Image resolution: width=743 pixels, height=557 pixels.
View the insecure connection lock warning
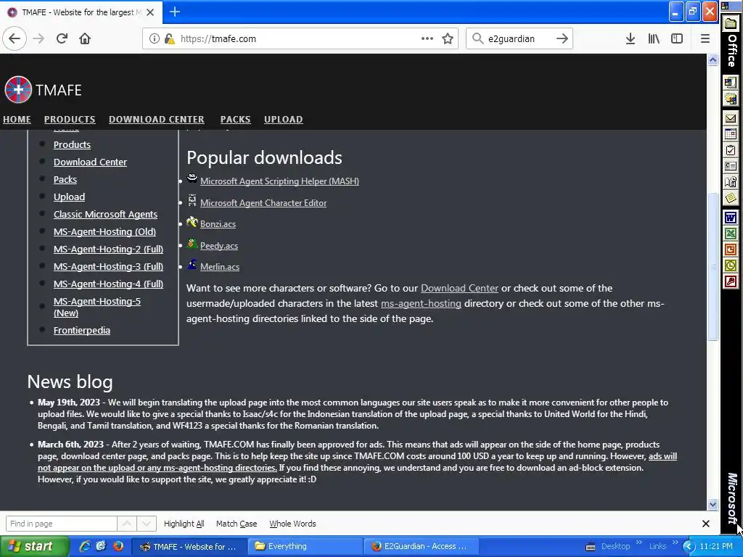pos(169,38)
